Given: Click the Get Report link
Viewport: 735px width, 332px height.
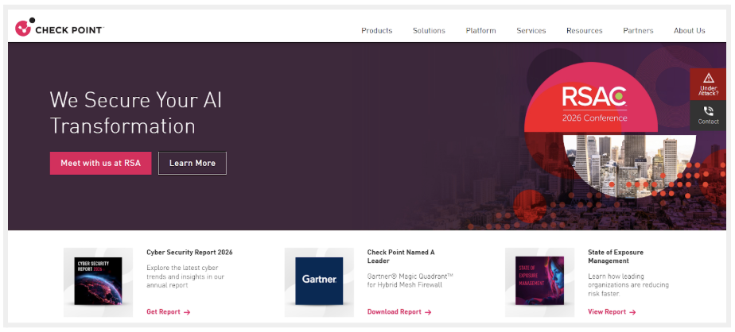Looking at the screenshot, I should coord(168,312).
